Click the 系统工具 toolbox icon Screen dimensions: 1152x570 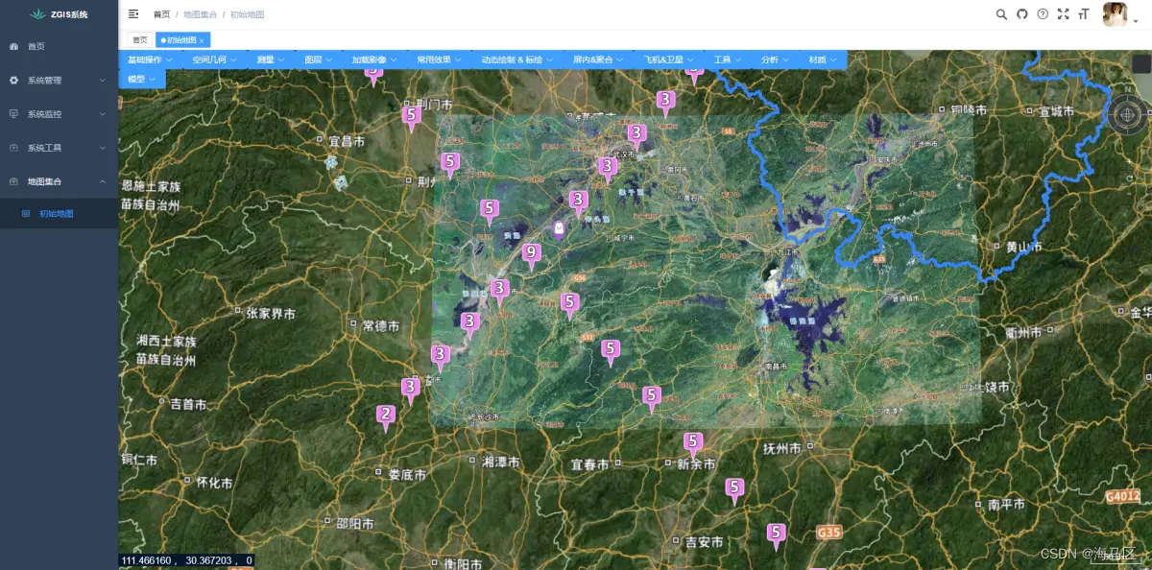pos(13,148)
